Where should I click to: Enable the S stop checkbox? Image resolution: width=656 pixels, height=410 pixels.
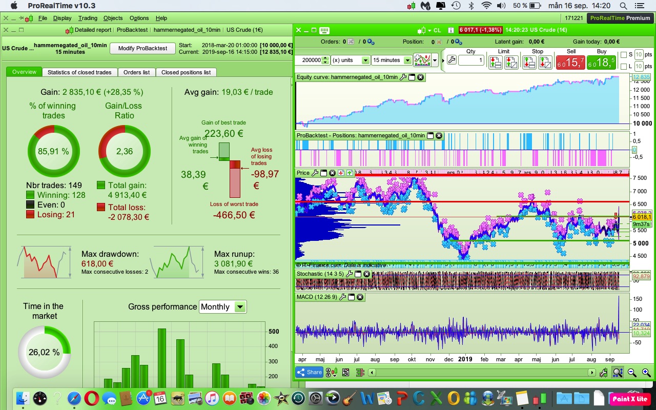tap(623, 54)
